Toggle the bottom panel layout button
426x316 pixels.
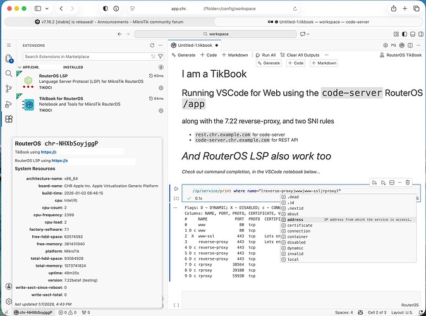[x=413, y=34]
